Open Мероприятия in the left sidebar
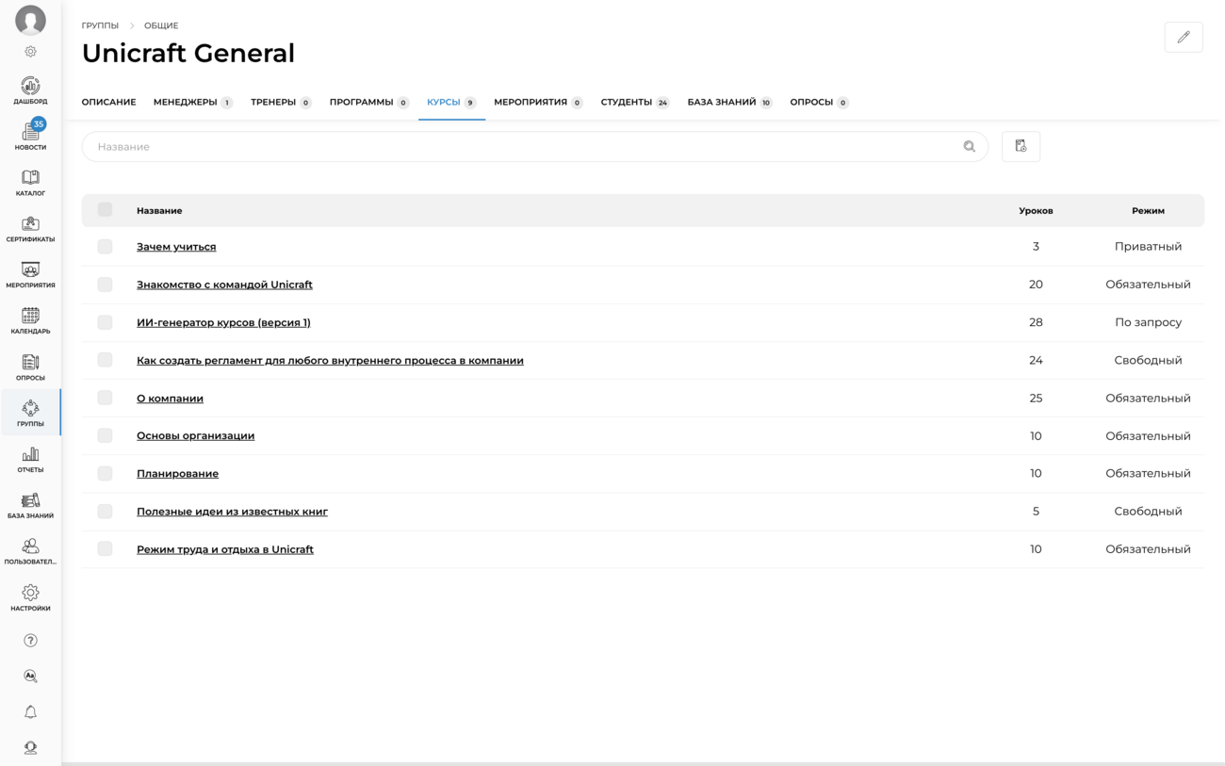Screen dimensions: 1225x766 pyautogui.click(x=30, y=275)
